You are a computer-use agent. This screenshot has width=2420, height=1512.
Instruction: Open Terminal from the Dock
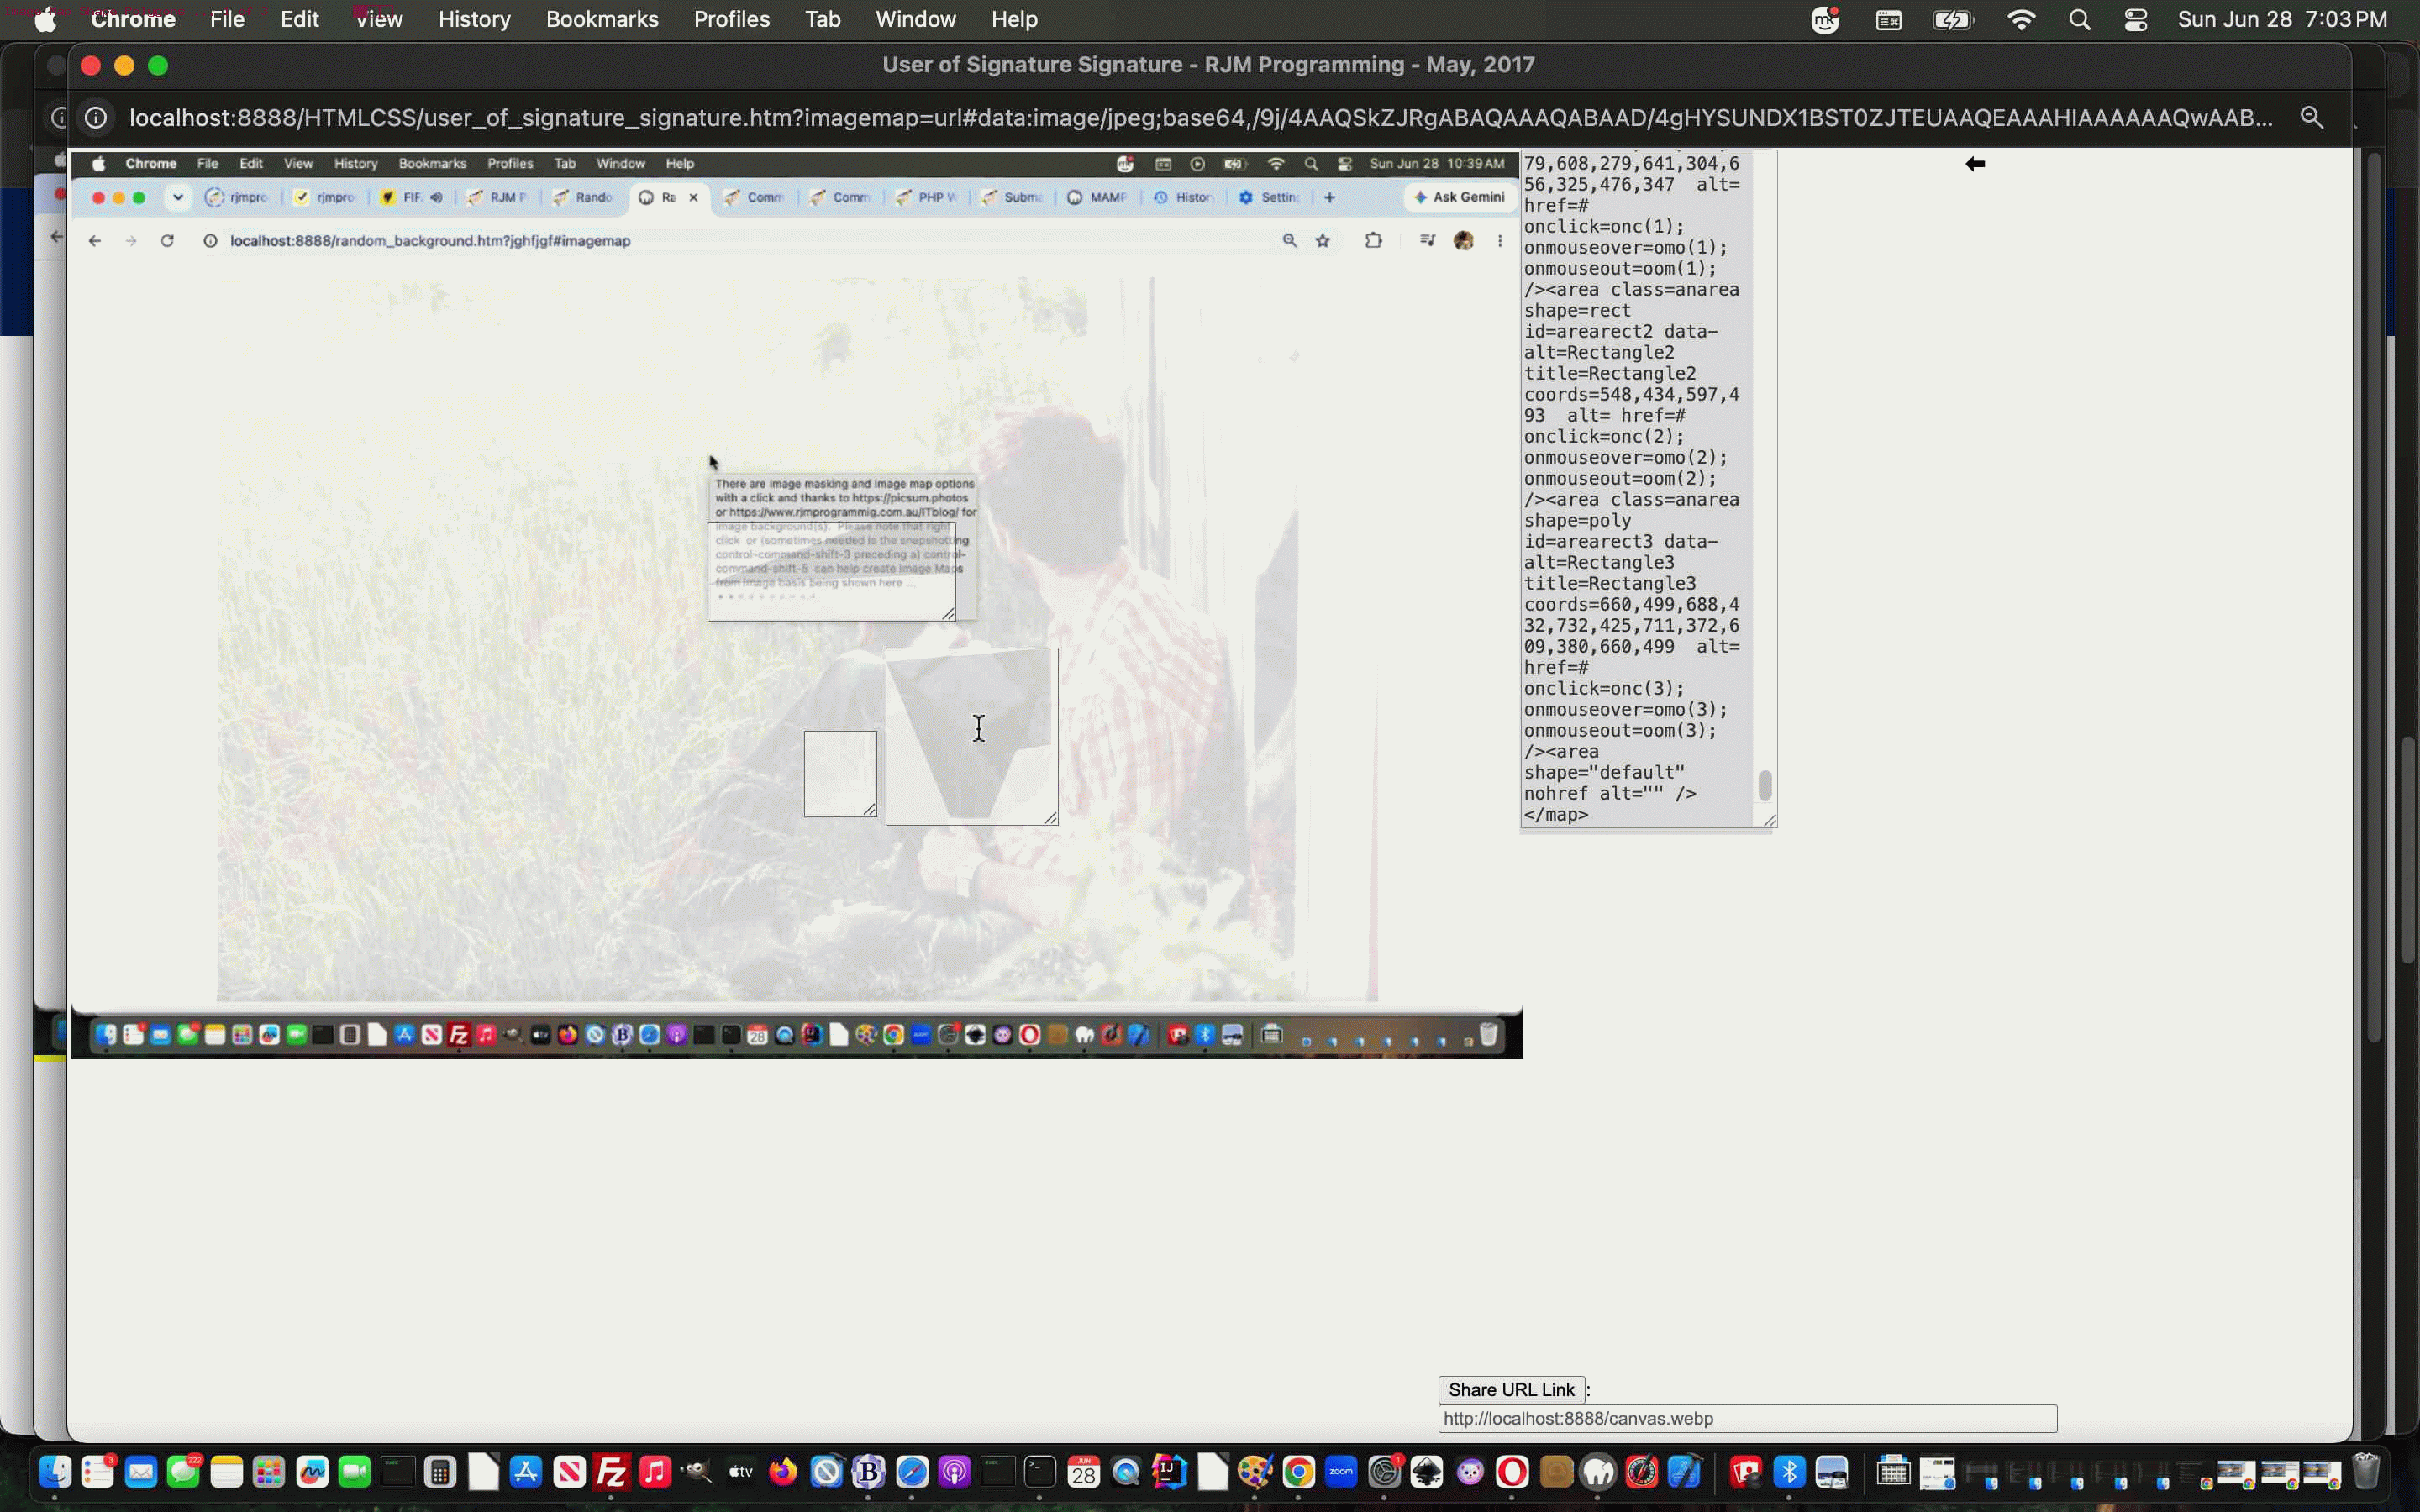coord(1040,1472)
